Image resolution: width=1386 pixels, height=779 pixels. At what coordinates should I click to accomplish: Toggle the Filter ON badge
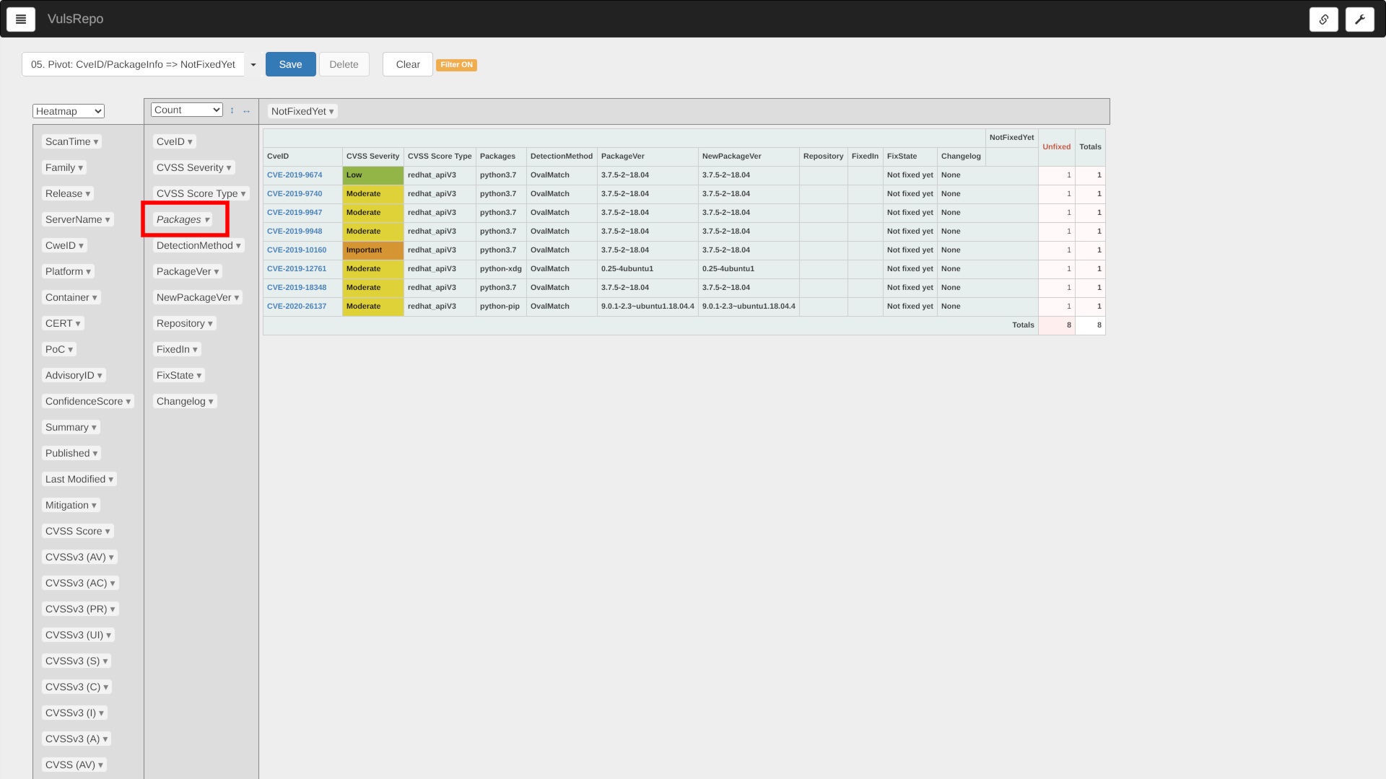point(456,65)
